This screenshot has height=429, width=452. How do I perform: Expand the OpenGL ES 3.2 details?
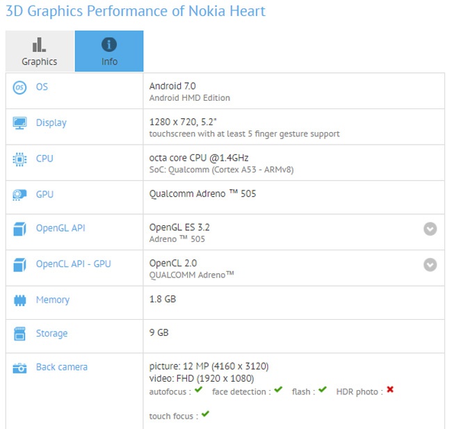(x=430, y=229)
